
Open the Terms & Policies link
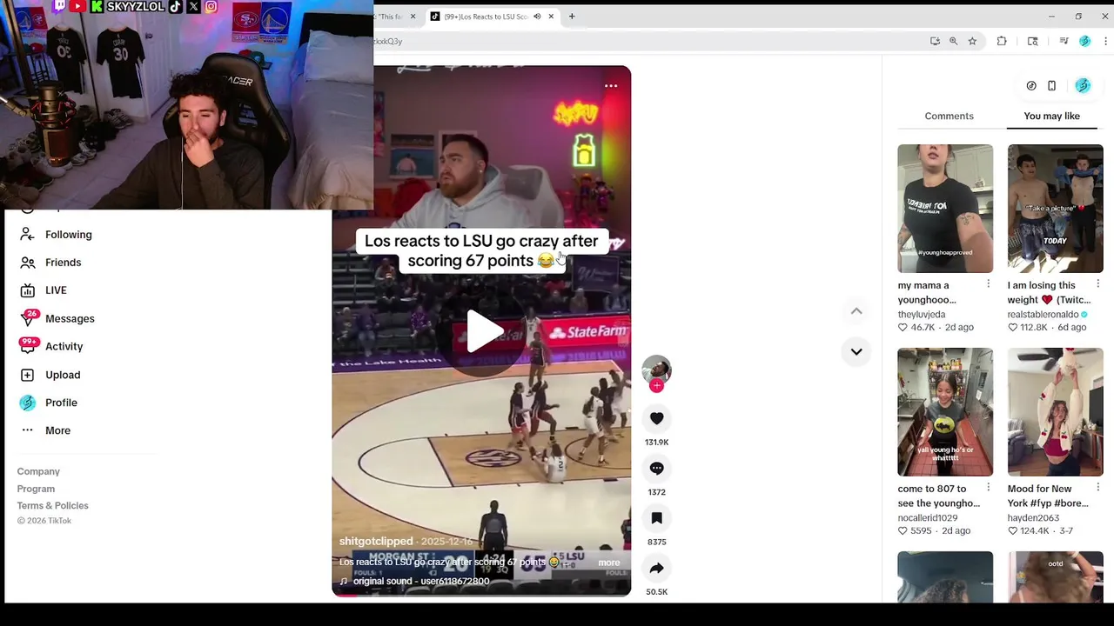click(52, 506)
